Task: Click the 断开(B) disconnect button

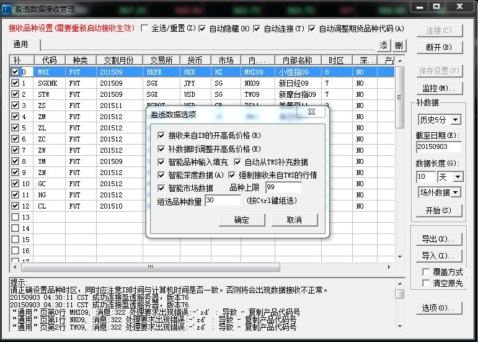Action: [x=439, y=47]
